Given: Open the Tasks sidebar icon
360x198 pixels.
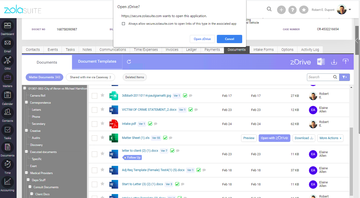Looking at the screenshot, I should tap(7, 130).
